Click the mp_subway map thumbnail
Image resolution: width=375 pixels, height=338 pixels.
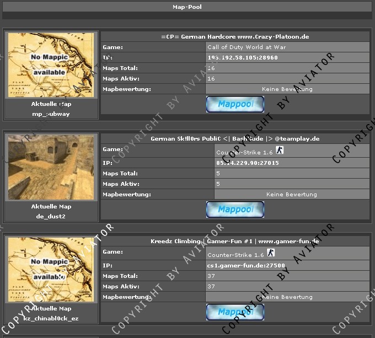[51, 65]
